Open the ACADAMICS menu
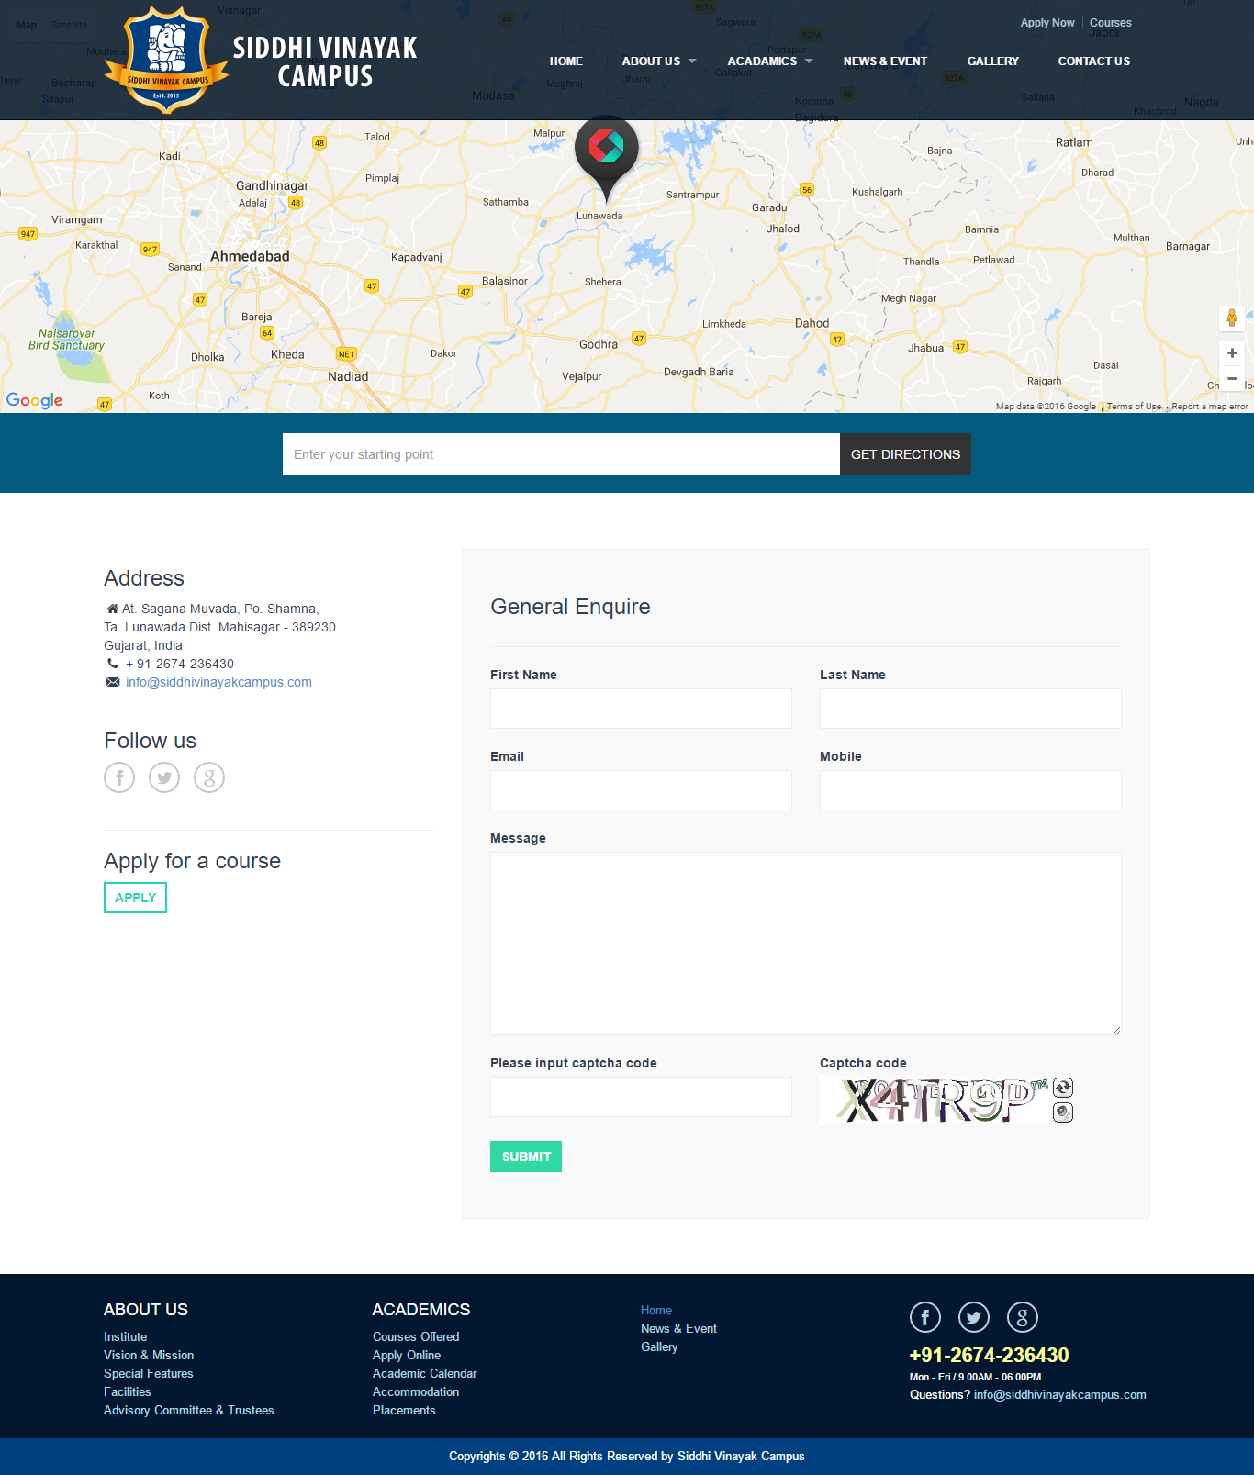1254x1475 pixels. click(762, 61)
